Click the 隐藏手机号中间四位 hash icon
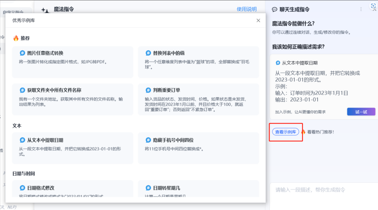Image resolution: width=378 pixels, height=210 pixels. (148, 140)
